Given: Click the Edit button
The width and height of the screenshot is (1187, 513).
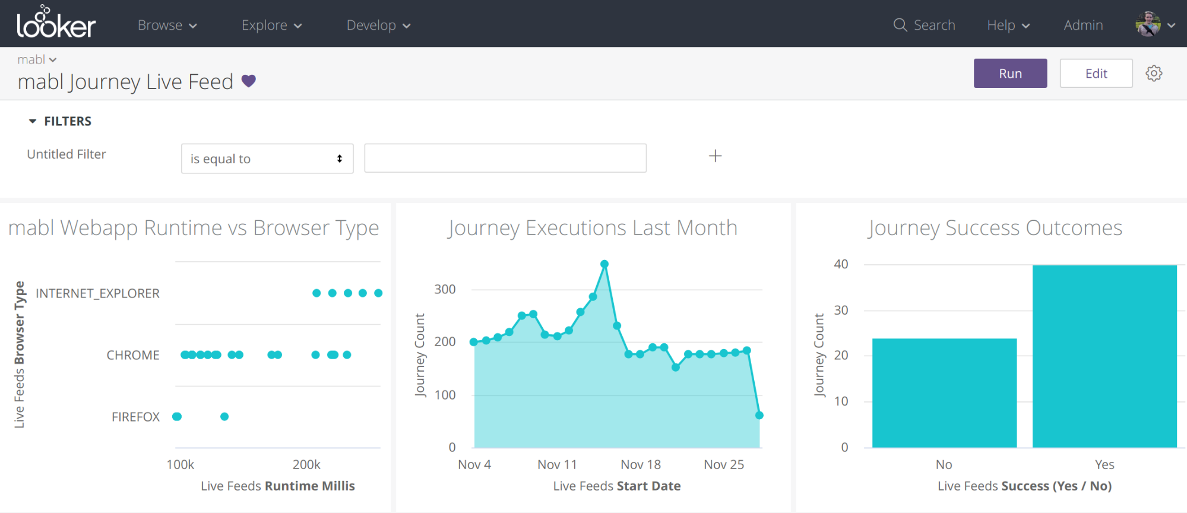Looking at the screenshot, I should click(1096, 73).
